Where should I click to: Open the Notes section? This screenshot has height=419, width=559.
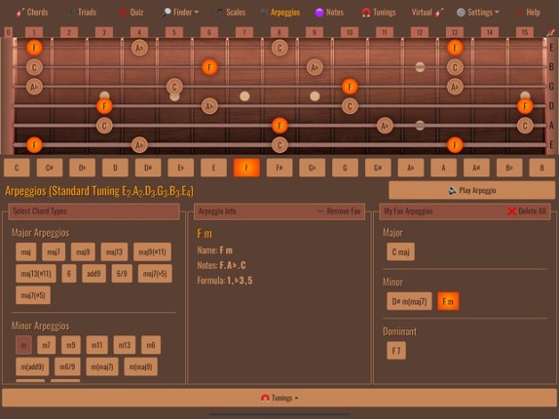[329, 12]
